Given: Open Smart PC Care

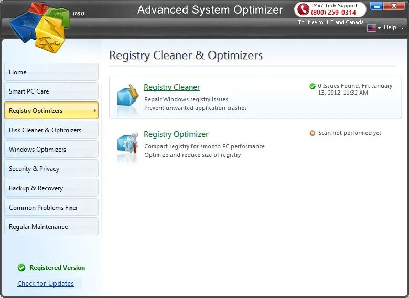Looking at the screenshot, I should click(x=51, y=91).
